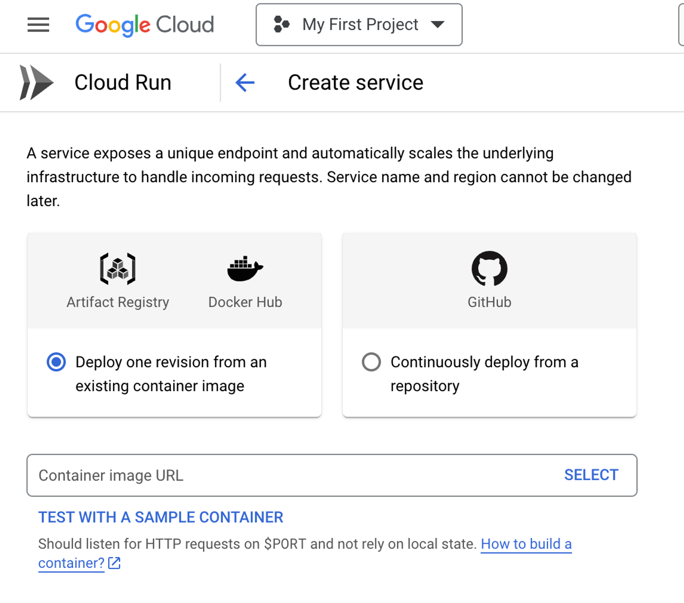Select Deploy one revision radio button
This screenshot has width=684, height=603.
(56, 362)
